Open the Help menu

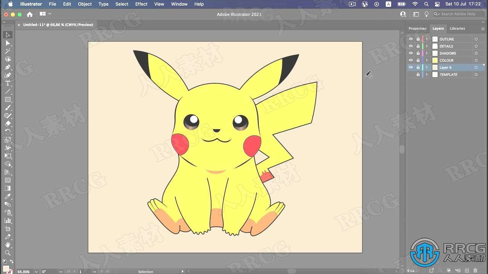tap(199, 4)
